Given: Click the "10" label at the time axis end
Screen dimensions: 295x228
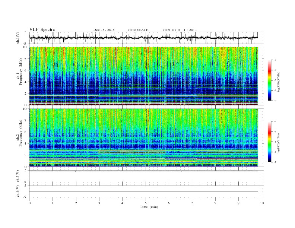Looking at the screenshot, I should 262,203.
